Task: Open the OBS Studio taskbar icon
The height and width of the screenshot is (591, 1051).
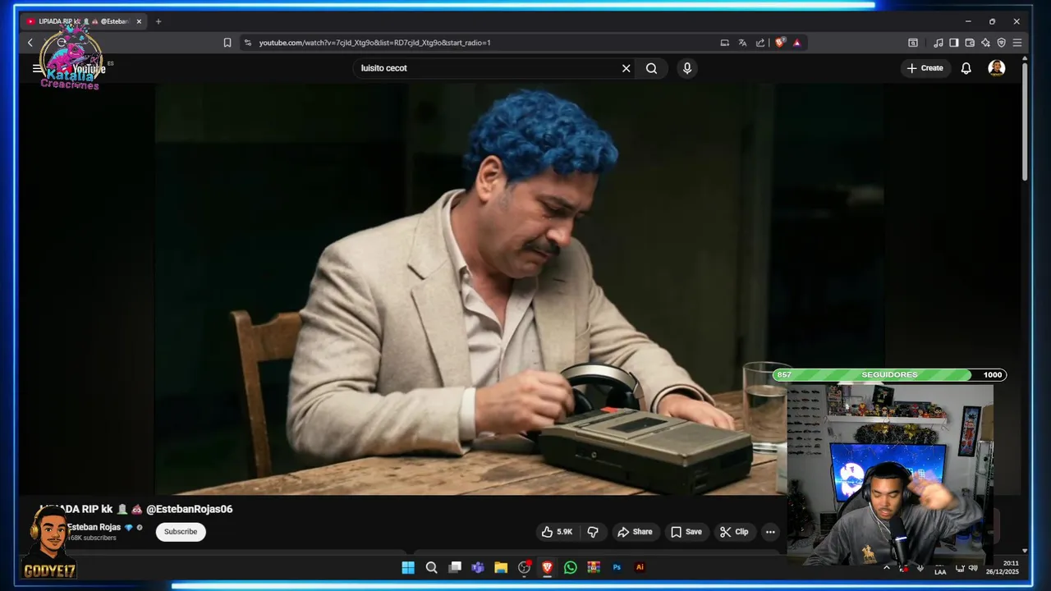Action: click(x=525, y=567)
